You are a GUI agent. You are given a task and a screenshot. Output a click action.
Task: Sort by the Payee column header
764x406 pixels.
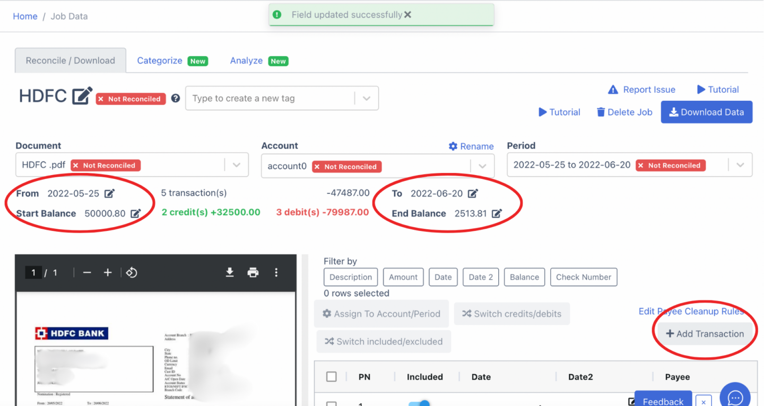coord(678,377)
